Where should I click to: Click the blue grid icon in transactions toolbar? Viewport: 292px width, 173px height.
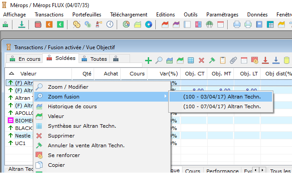click(x=191, y=60)
